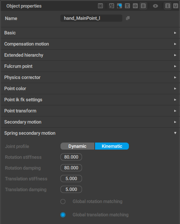Toggle the eye visibility icon in the header

[156, 6]
